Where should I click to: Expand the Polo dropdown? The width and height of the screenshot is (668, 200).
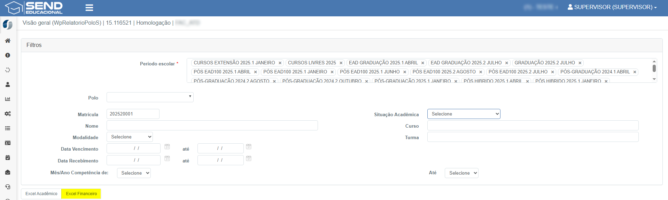click(x=150, y=97)
